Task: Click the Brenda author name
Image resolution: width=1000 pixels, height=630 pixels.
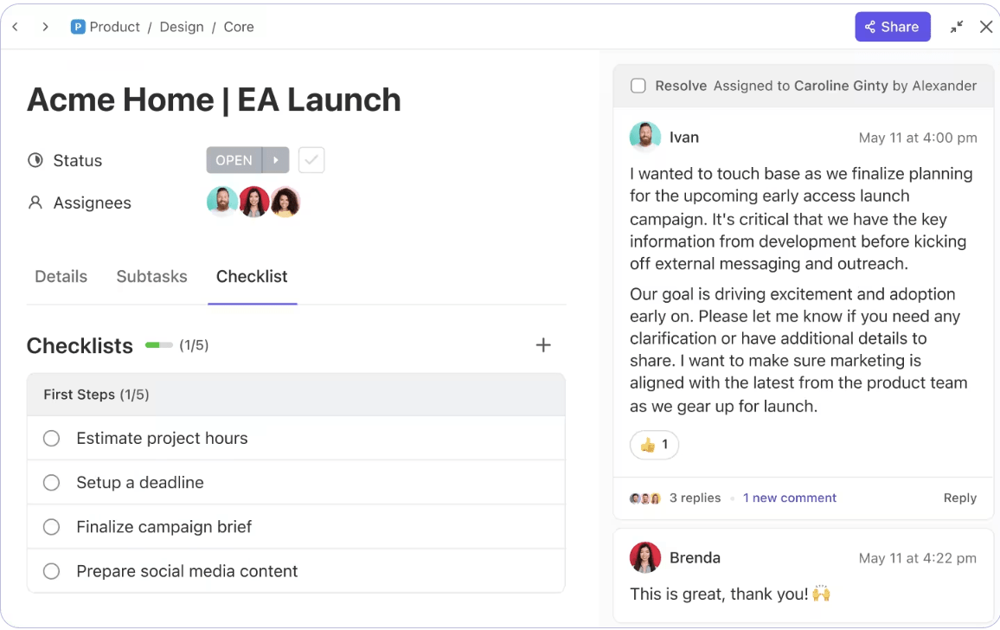Action: point(696,558)
